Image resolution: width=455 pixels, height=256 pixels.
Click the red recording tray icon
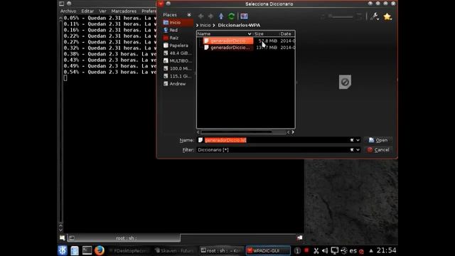point(306,250)
